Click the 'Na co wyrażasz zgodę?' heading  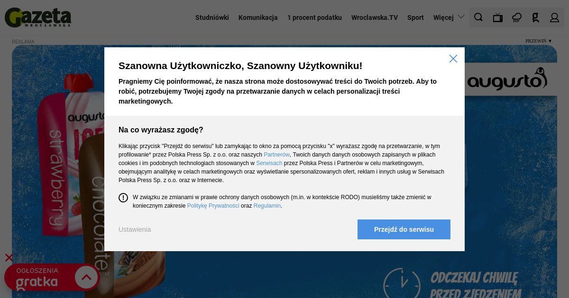(x=161, y=130)
